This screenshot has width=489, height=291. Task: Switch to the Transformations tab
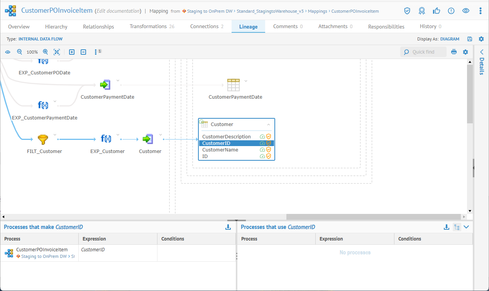click(152, 27)
